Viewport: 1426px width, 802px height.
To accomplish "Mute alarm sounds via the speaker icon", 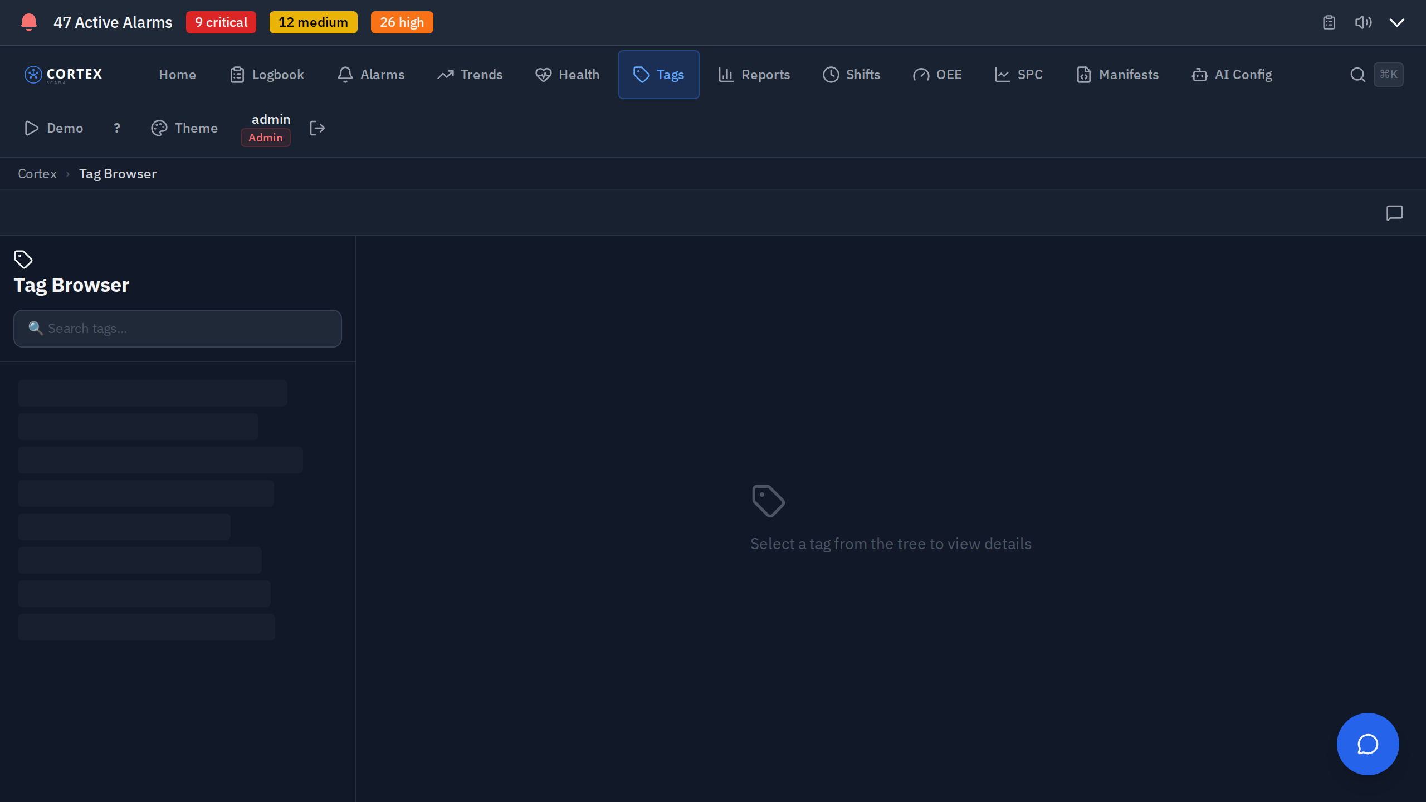I will click(1364, 22).
